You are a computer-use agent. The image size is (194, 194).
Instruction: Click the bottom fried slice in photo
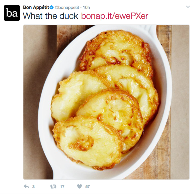[x=87, y=142]
